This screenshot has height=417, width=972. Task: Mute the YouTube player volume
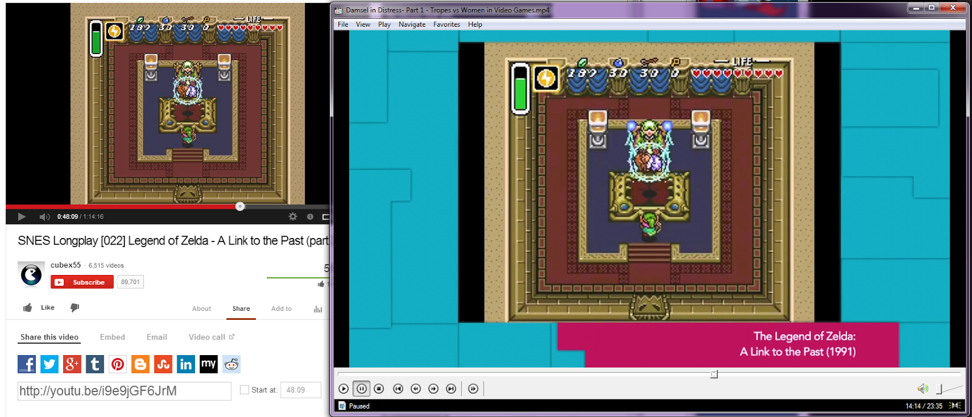44,217
